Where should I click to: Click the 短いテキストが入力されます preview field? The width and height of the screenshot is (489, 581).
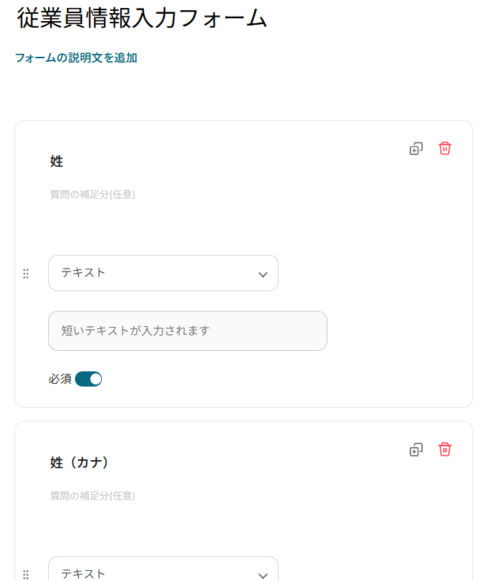point(187,331)
